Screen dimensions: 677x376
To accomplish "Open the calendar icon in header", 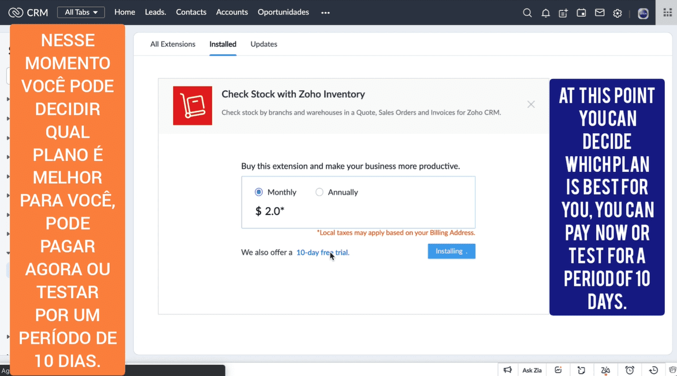I will (581, 13).
